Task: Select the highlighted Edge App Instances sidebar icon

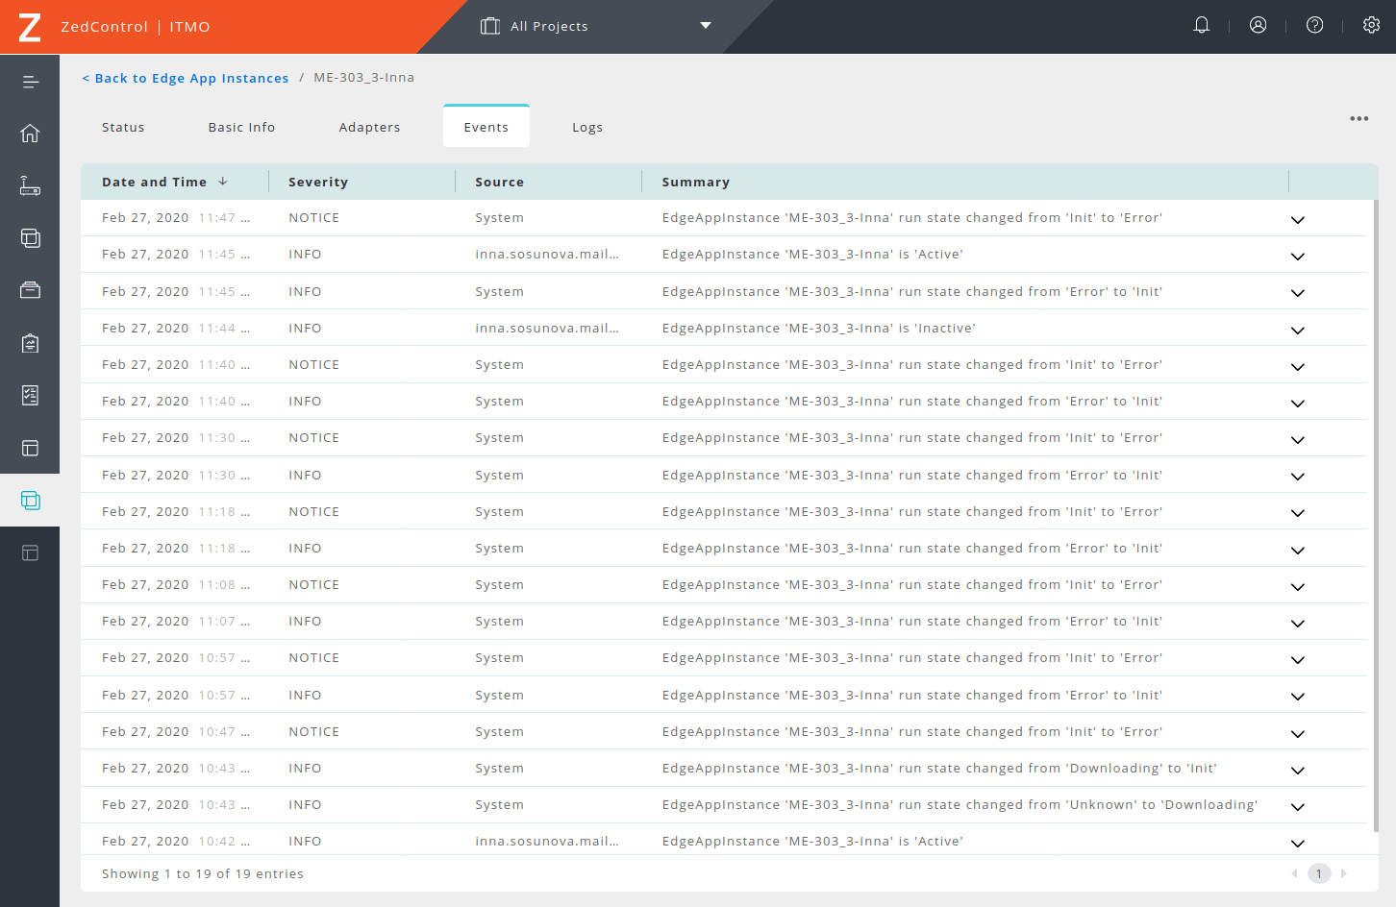Action: coord(30,501)
